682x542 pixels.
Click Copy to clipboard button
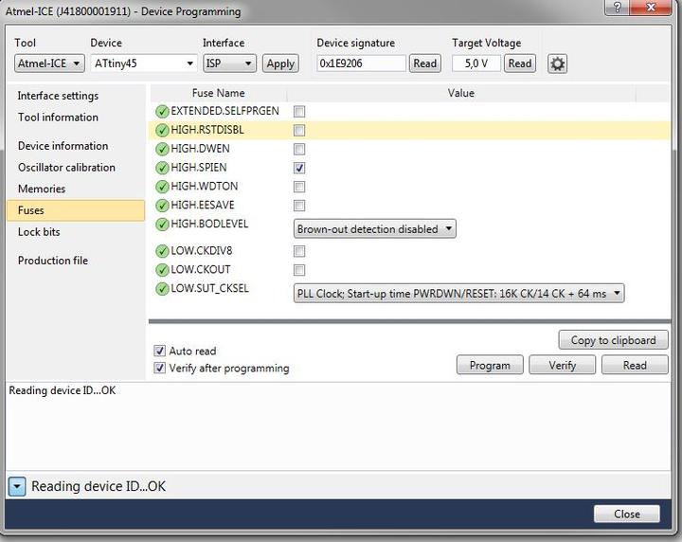pos(613,340)
